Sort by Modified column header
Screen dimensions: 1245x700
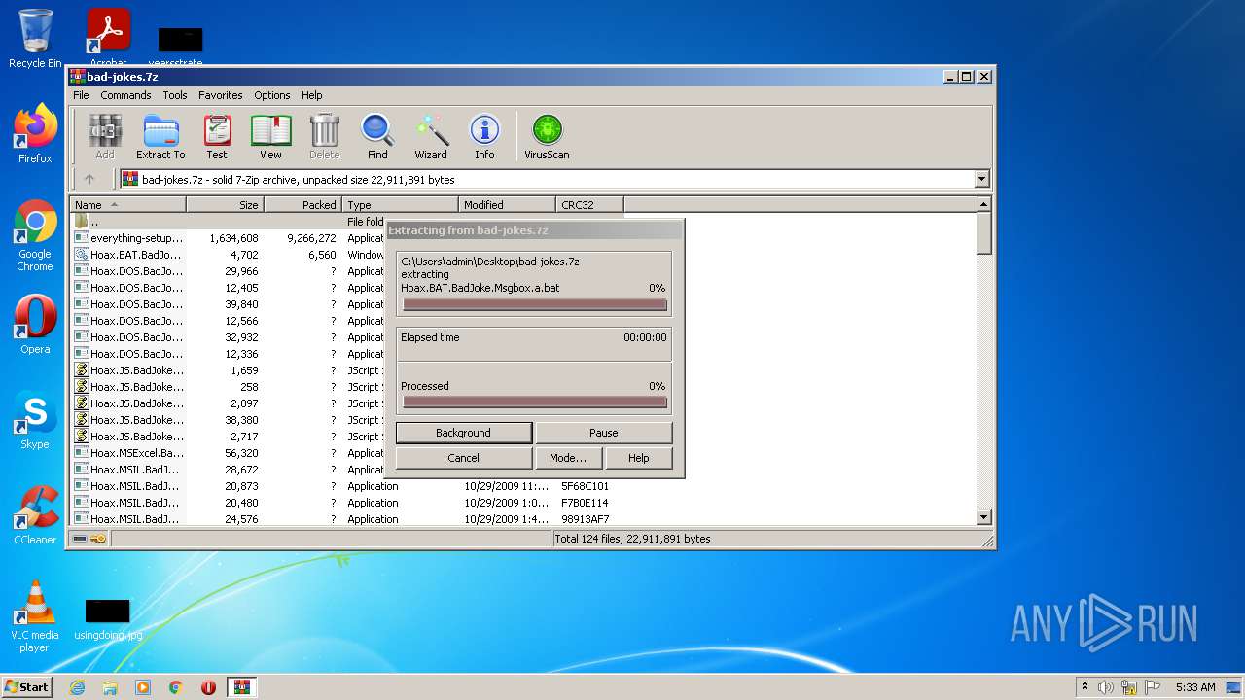pos(507,204)
